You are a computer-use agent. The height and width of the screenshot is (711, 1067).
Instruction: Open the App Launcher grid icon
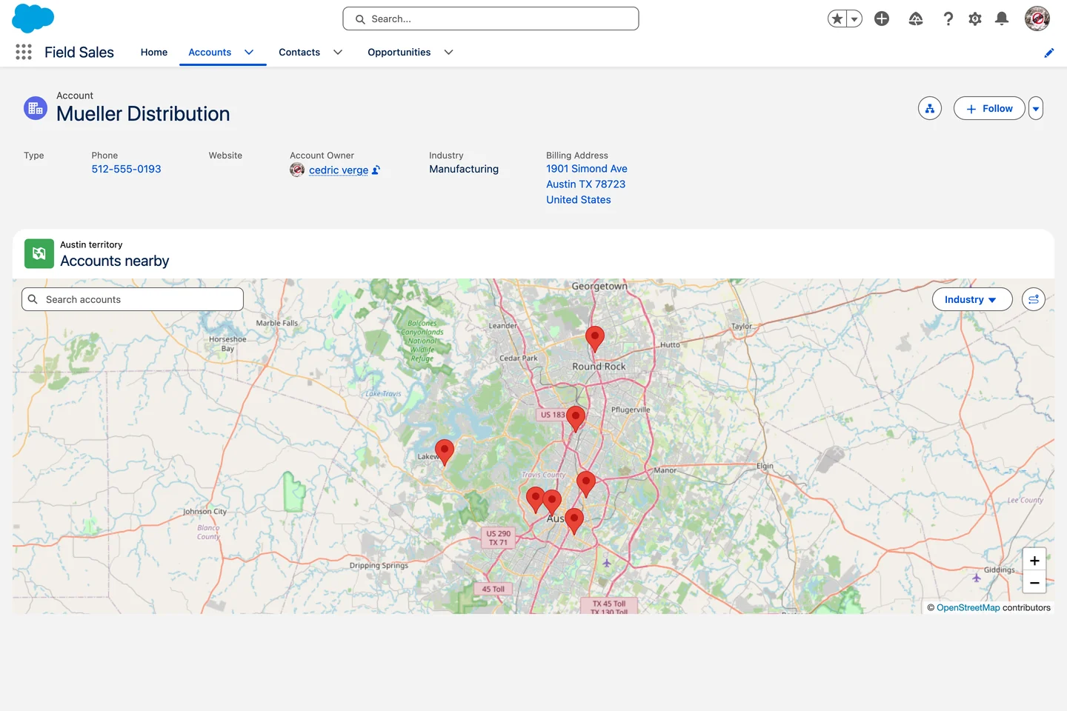coord(24,52)
